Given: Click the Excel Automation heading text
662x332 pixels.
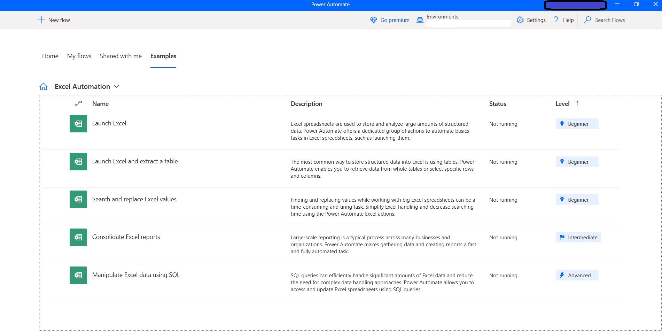Looking at the screenshot, I should [82, 86].
